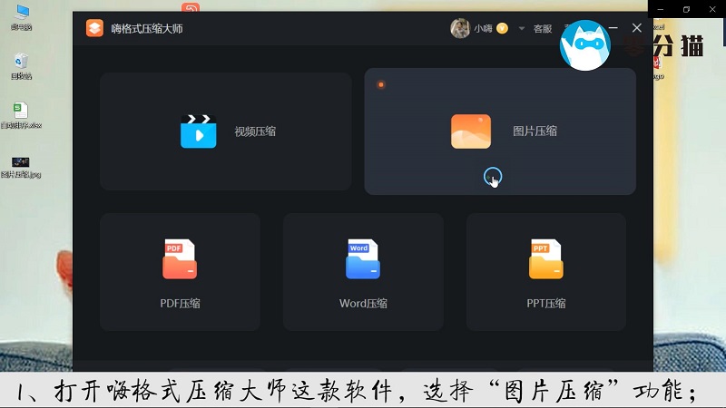Click the orange app logo in title bar

pos(94,28)
